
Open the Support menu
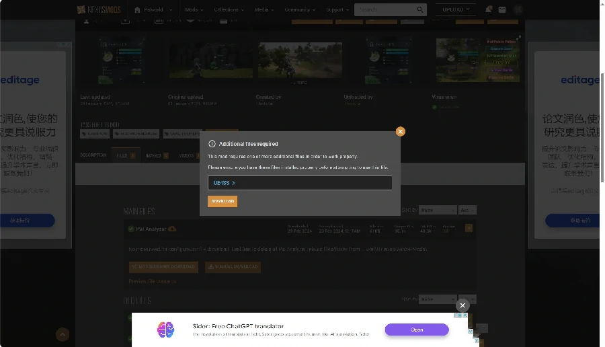pyautogui.click(x=337, y=9)
